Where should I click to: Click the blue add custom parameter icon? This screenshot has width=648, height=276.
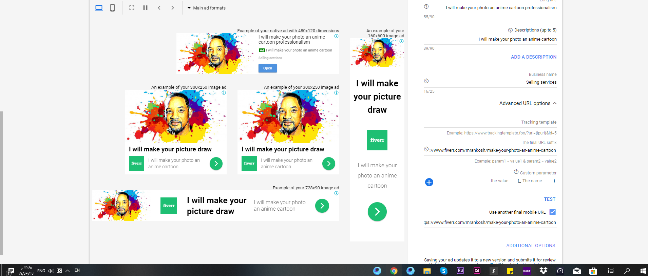[429, 182]
